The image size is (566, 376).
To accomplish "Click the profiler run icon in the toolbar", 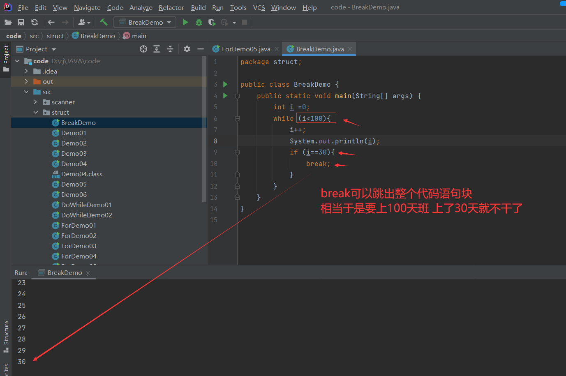I will coord(224,22).
